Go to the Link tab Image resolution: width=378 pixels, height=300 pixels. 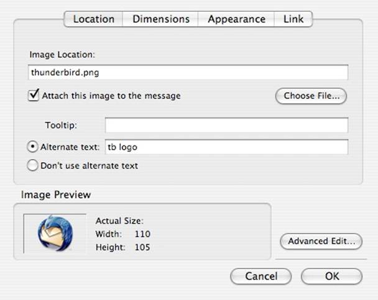(x=293, y=19)
